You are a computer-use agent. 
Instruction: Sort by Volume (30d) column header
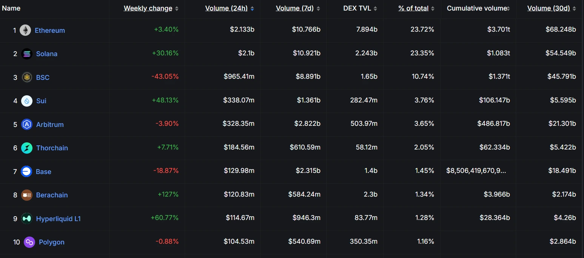coord(552,8)
